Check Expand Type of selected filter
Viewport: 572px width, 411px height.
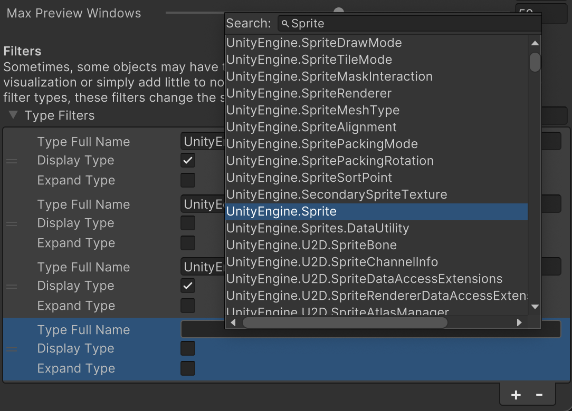coord(188,368)
